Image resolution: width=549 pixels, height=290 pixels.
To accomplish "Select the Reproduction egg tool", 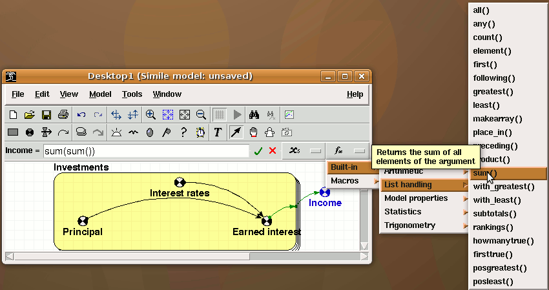I will pos(150,132).
